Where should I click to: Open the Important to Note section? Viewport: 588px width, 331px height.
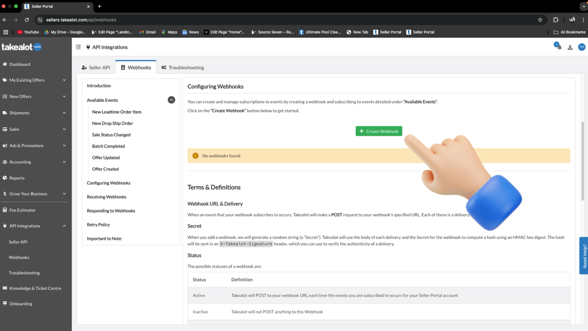pyautogui.click(x=104, y=239)
